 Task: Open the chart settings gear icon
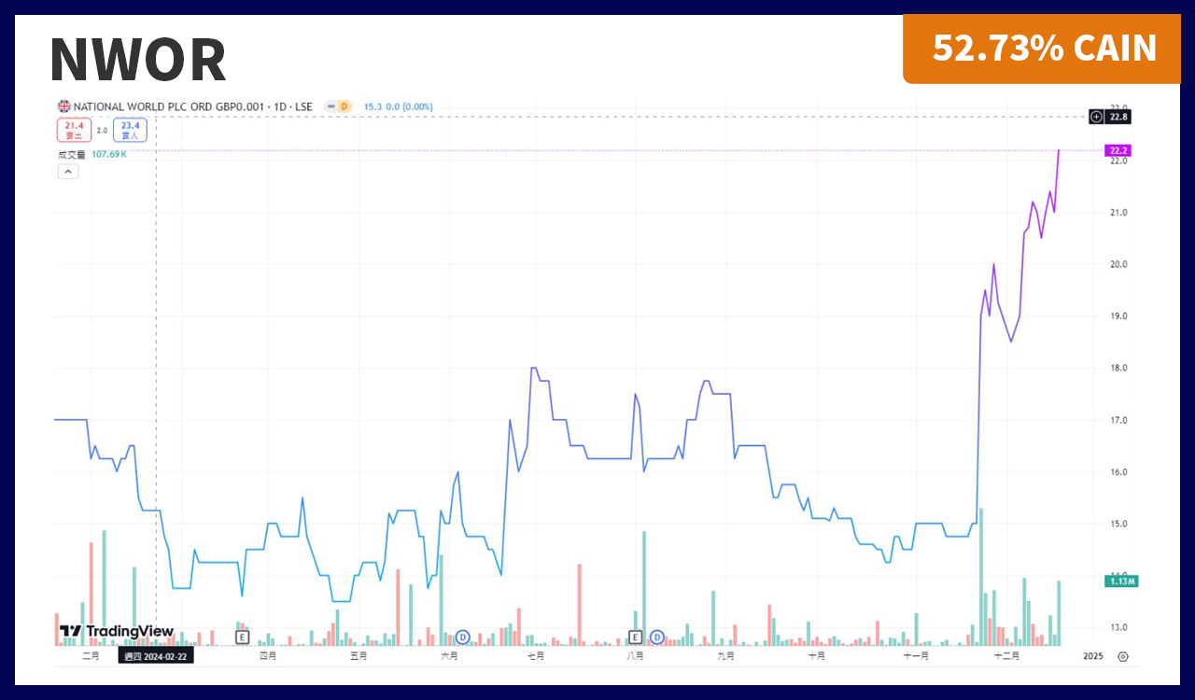tap(1123, 656)
